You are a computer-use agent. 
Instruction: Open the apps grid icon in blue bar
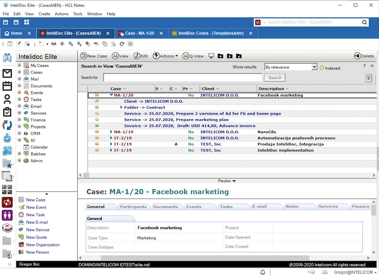pyautogui.click(x=27, y=22)
